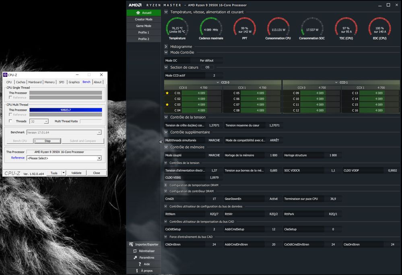Open the Threads count dropdown

tap(46, 121)
